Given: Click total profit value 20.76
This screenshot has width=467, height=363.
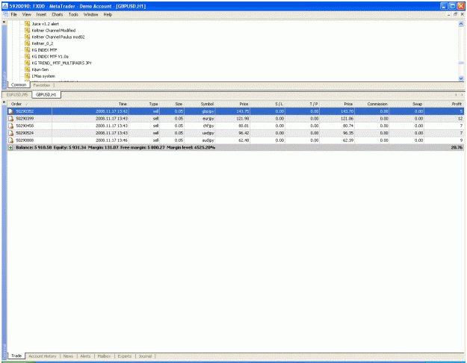Looking at the screenshot, I should [457, 147].
